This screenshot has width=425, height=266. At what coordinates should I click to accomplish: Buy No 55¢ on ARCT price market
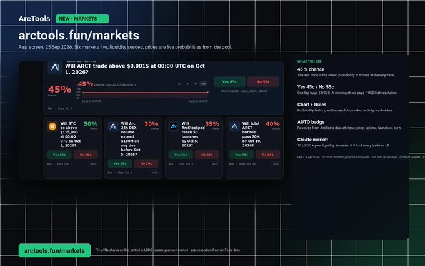tap(263, 82)
